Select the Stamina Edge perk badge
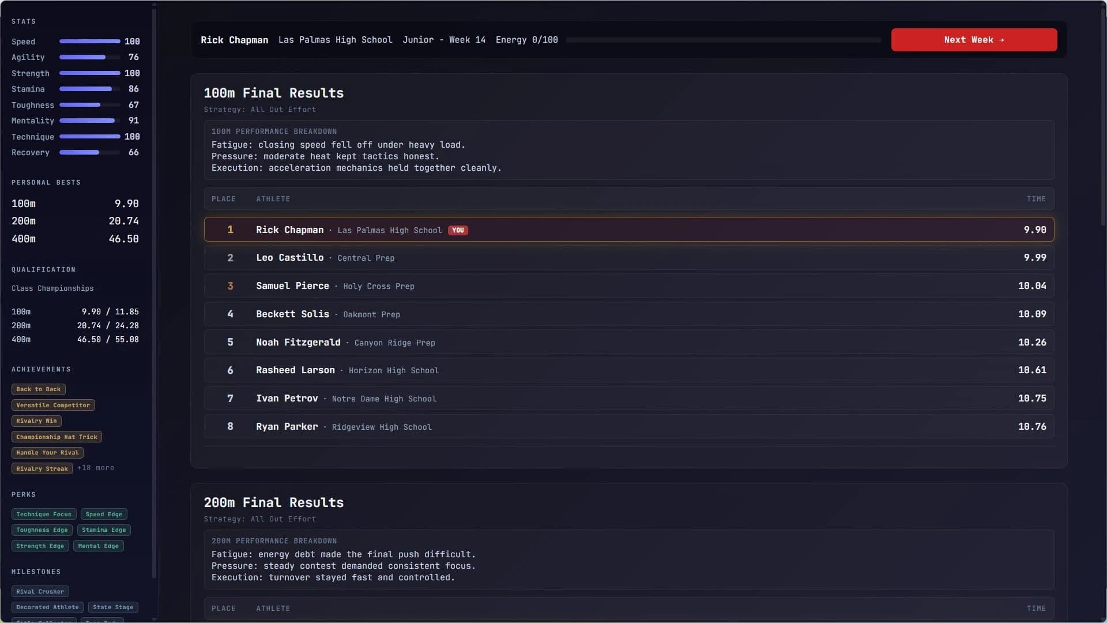 click(x=103, y=530)
